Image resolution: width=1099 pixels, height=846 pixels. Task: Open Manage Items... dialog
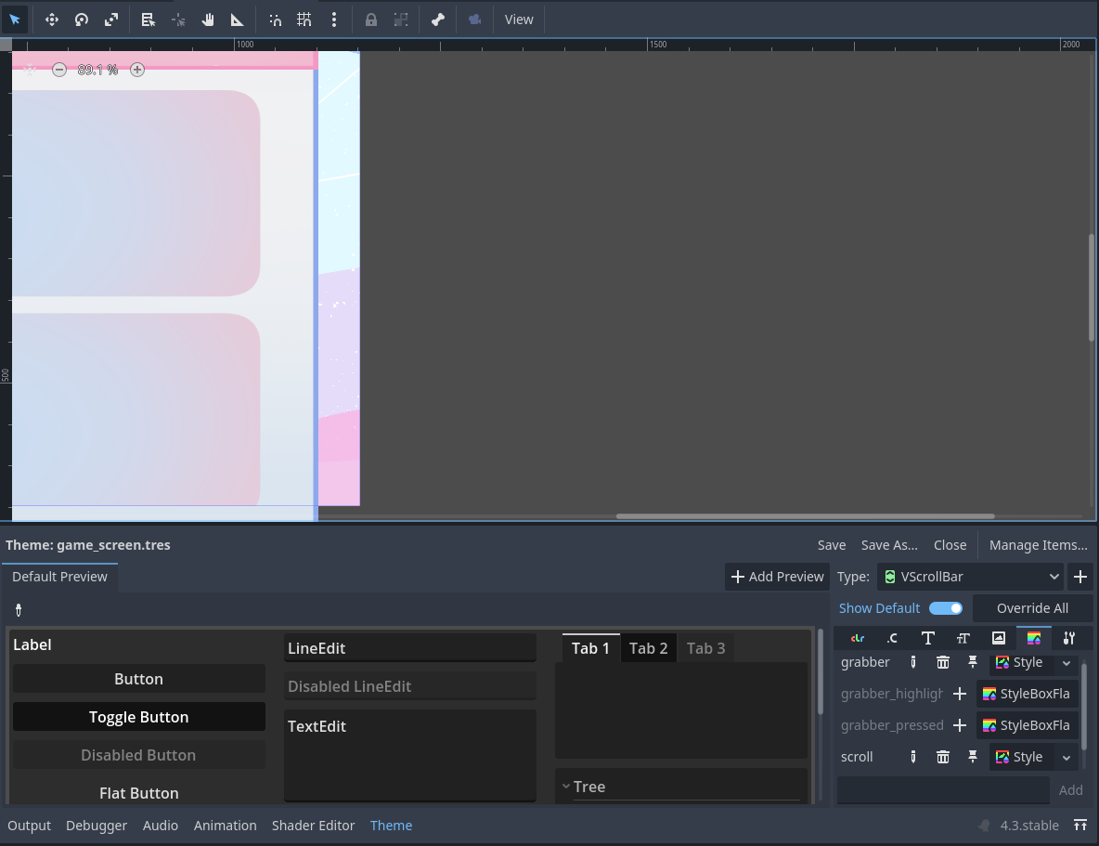click(1038, 545)
